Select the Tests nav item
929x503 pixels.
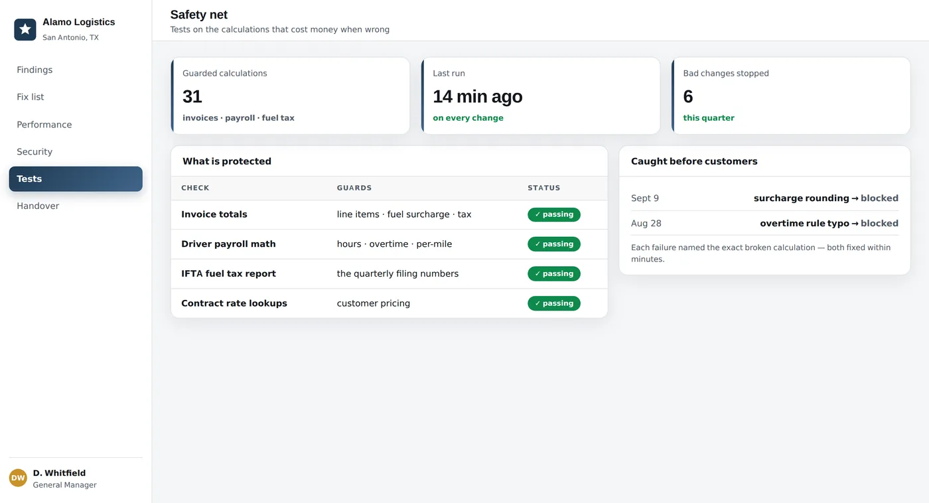tap(76, 179)
